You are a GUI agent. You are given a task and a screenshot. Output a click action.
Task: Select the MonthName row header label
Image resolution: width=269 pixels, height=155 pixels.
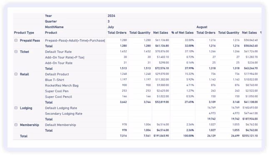click(54, 27)
